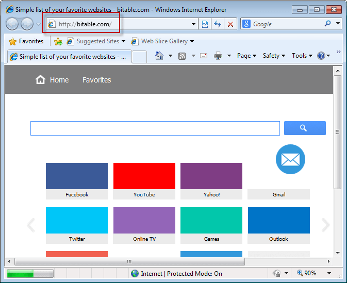Screen dimensions: 347x283
Task: Open the Online TV tile
Action: tap(144, 225)
